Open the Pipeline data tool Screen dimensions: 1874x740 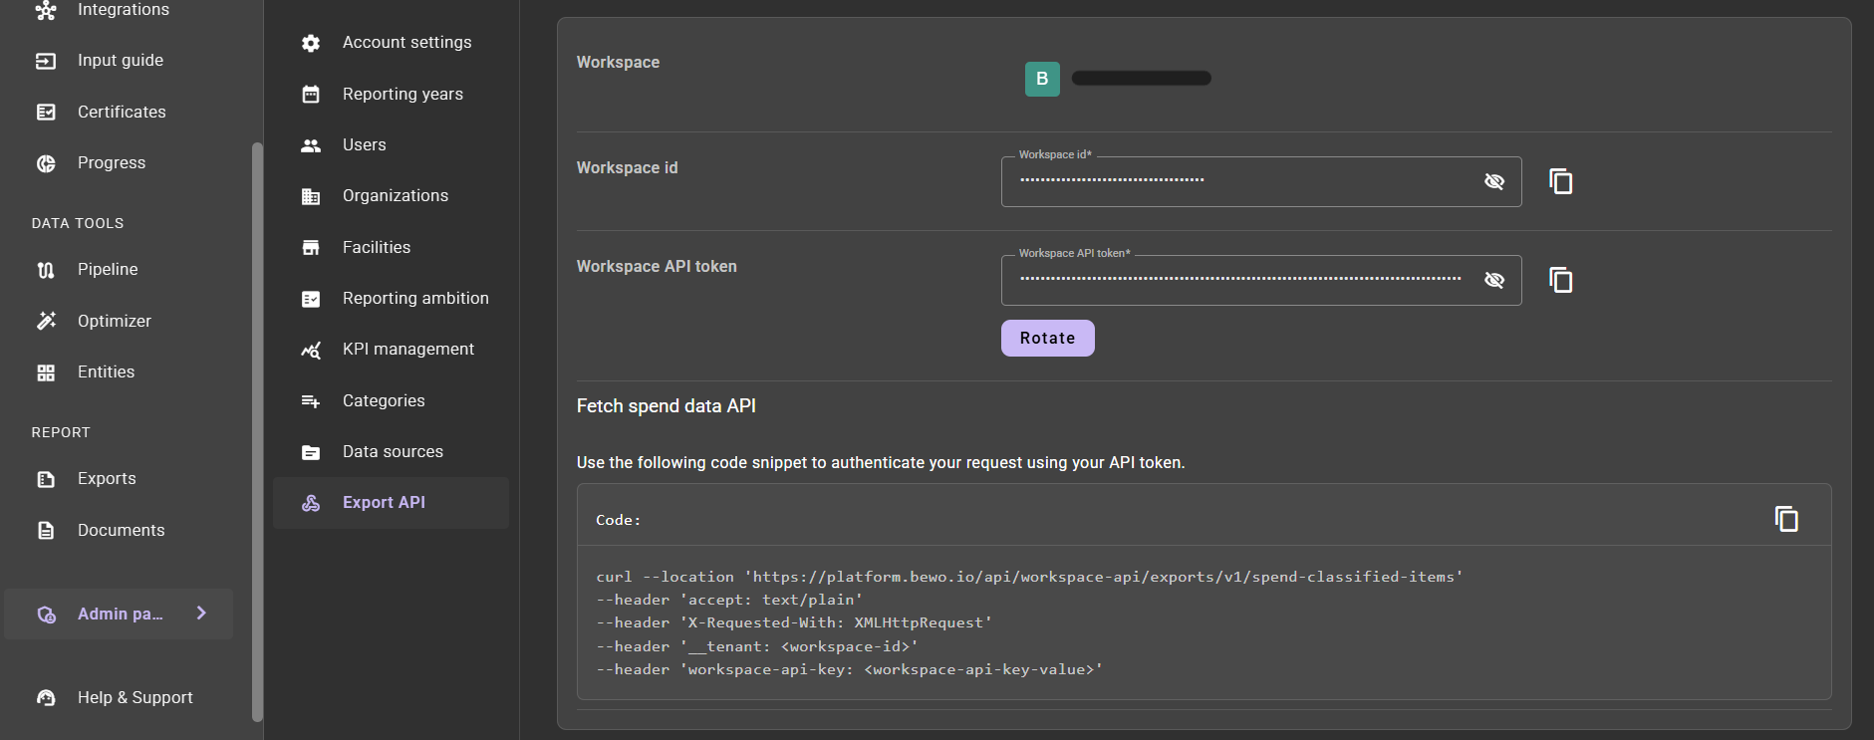(108, 270)
